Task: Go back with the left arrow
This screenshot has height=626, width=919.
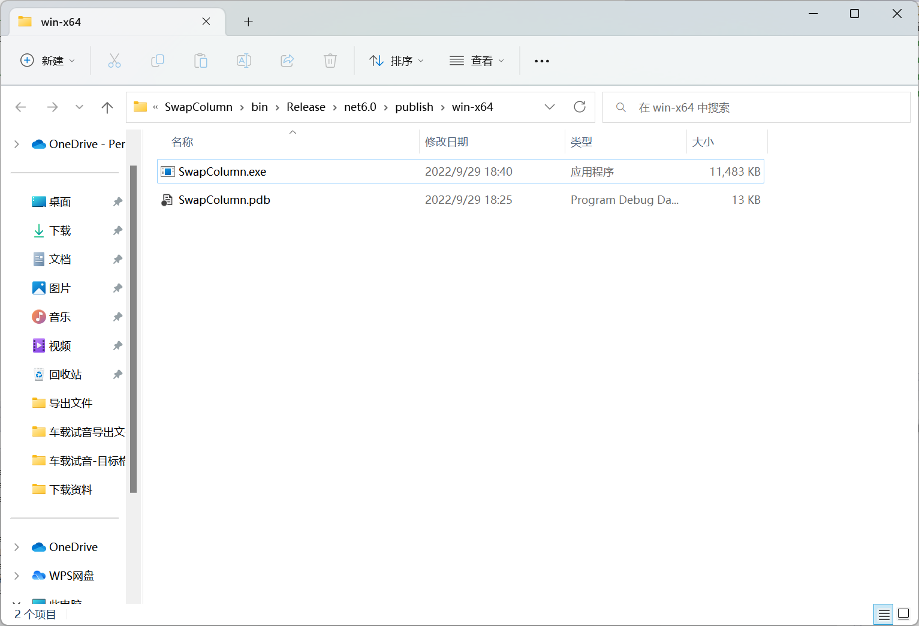Action: [21, 107]
